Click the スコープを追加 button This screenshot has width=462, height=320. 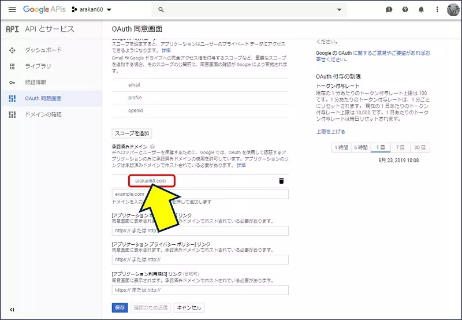tap(132, 133)
